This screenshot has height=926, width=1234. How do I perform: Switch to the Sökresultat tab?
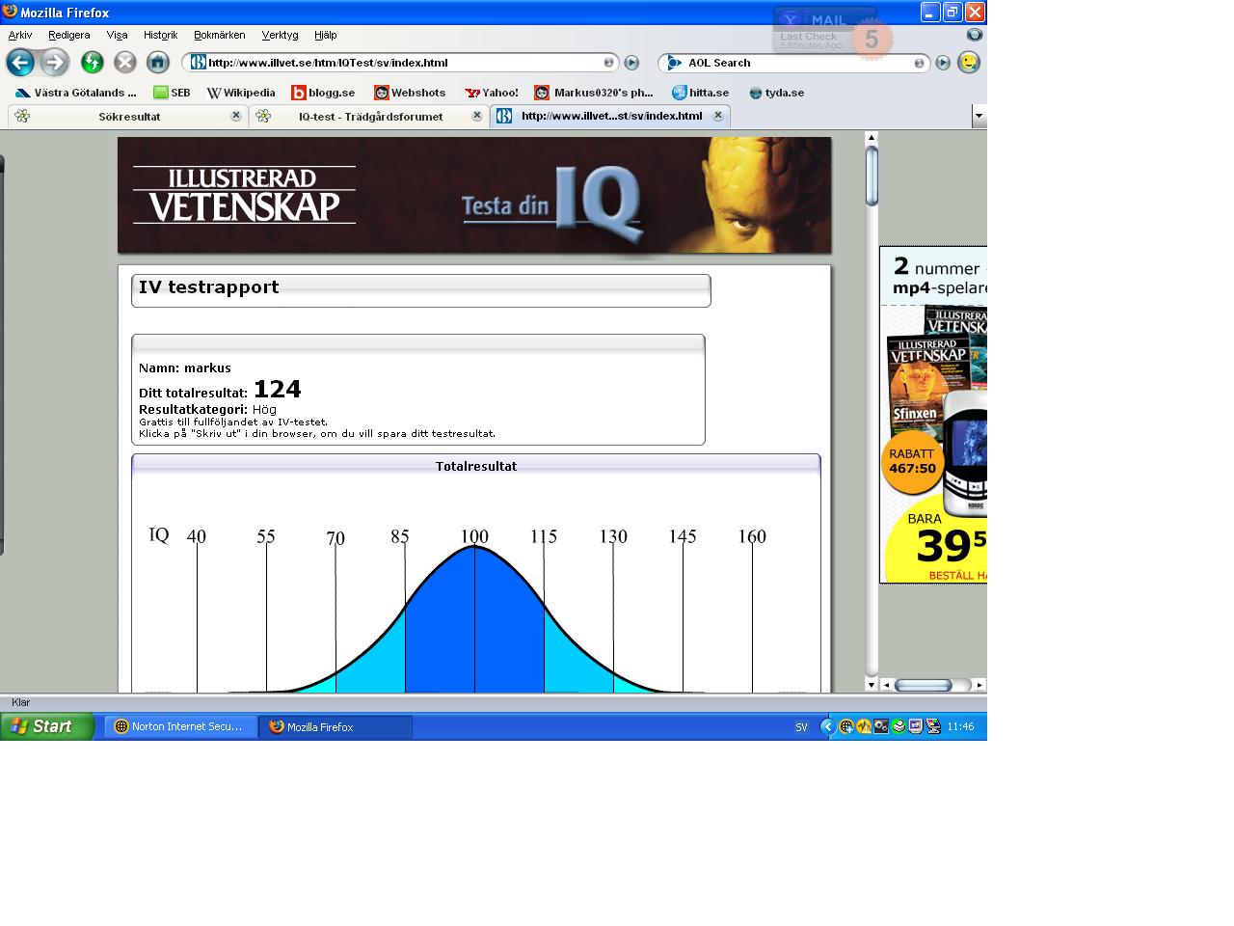(x=128, y=117)
